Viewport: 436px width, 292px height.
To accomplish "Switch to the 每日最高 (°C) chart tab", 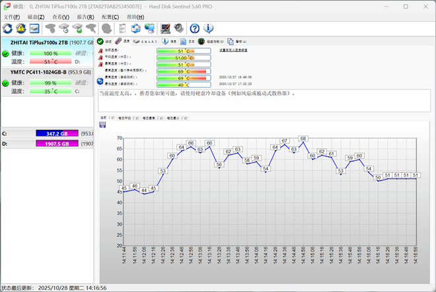I will pos(151,118).
